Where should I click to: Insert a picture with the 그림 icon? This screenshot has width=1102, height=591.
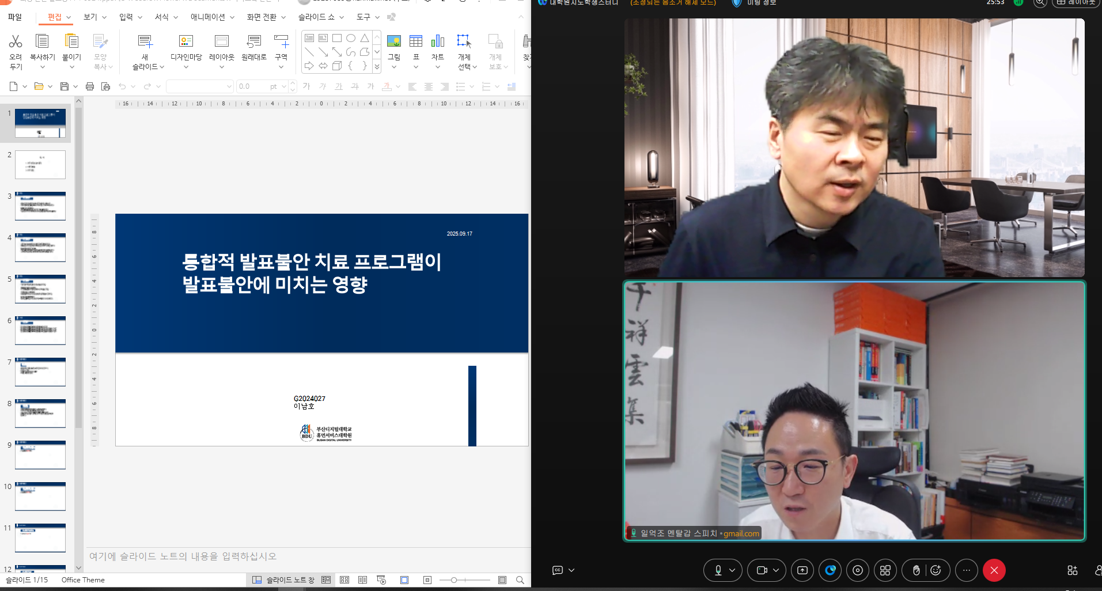coord(394,41)
